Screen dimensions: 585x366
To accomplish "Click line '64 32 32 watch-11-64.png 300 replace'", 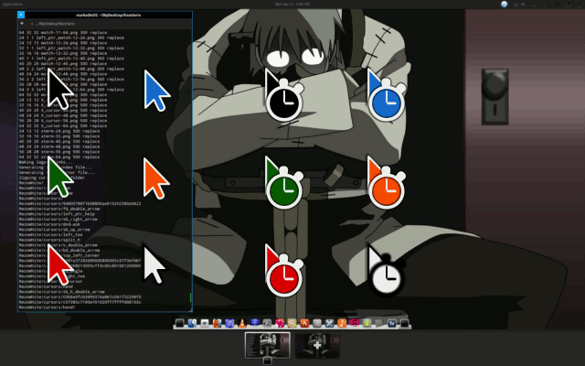I will (x=63, y=33).
